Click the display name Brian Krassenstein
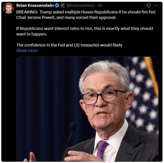 (x=35, y=5)
